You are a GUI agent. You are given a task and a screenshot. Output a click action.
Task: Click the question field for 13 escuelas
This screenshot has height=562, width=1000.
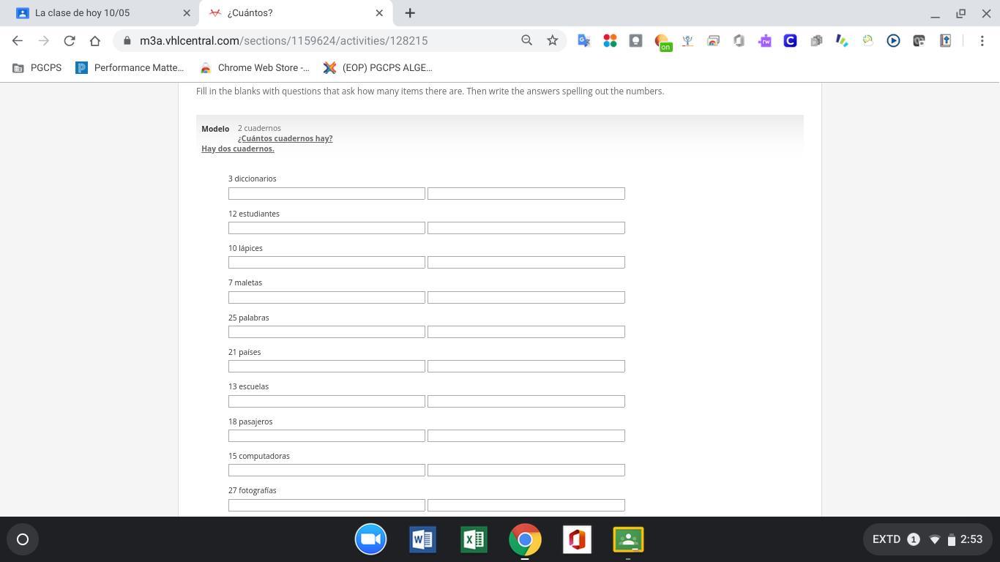[327, 401]
